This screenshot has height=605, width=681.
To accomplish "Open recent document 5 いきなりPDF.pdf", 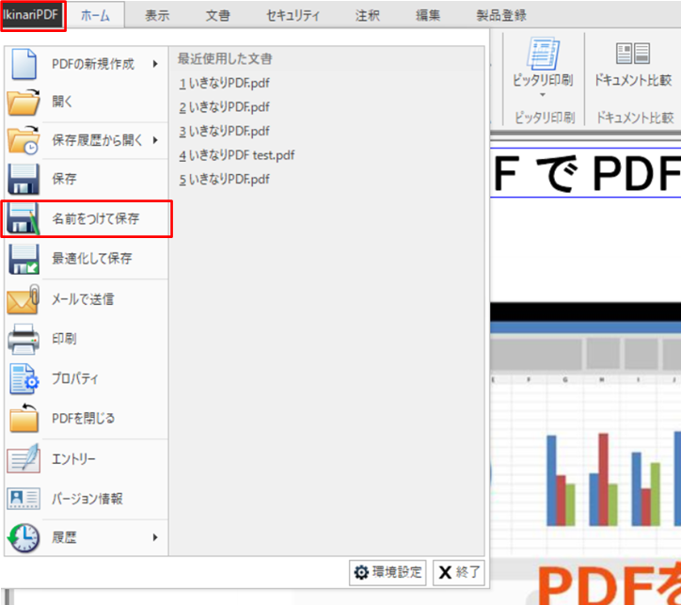I will coord(224,179).
